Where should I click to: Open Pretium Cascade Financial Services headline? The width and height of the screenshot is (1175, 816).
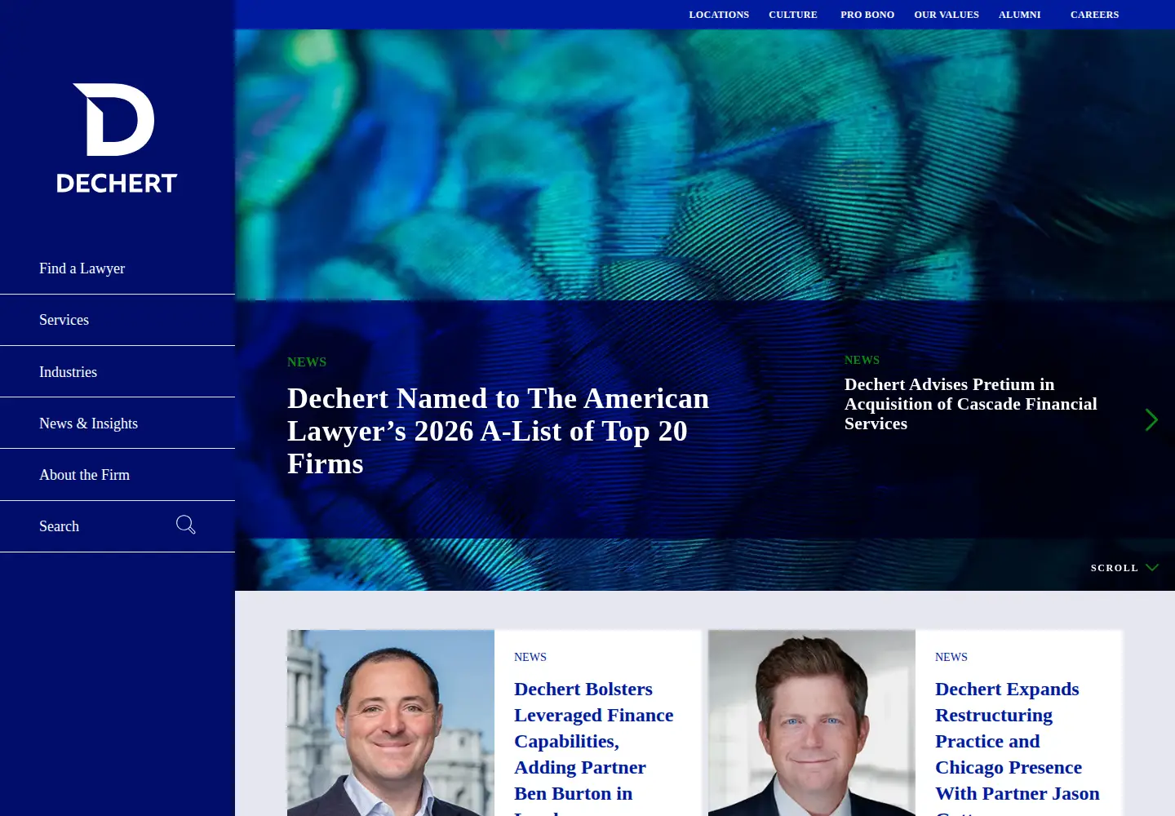[x=971, y=404]
